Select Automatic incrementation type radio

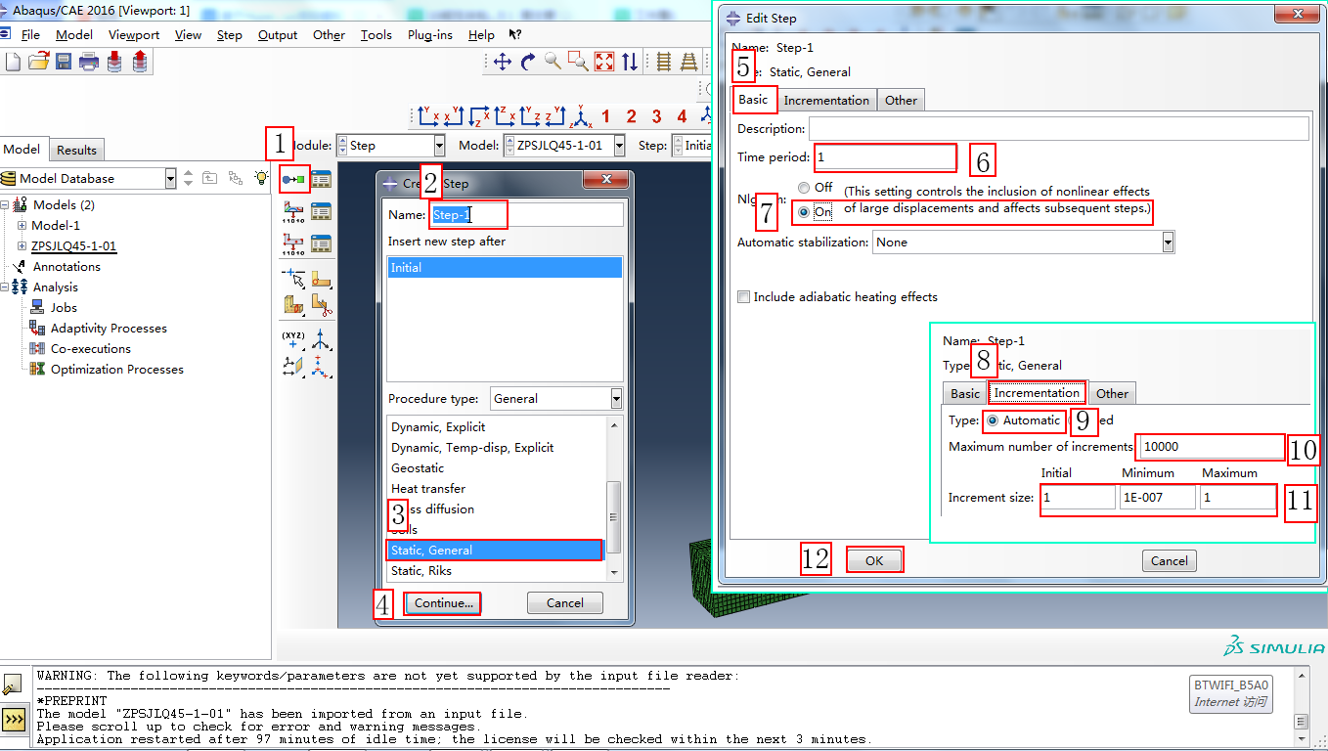993,420
